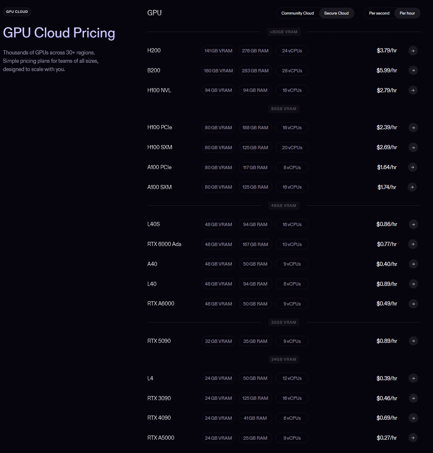Viewport: 433px width, 453px height.
Task: Open the RTX 5090 listing
Action: [159, 341]
